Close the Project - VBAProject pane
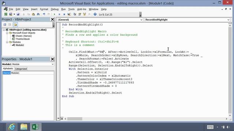 click(52, 19)
